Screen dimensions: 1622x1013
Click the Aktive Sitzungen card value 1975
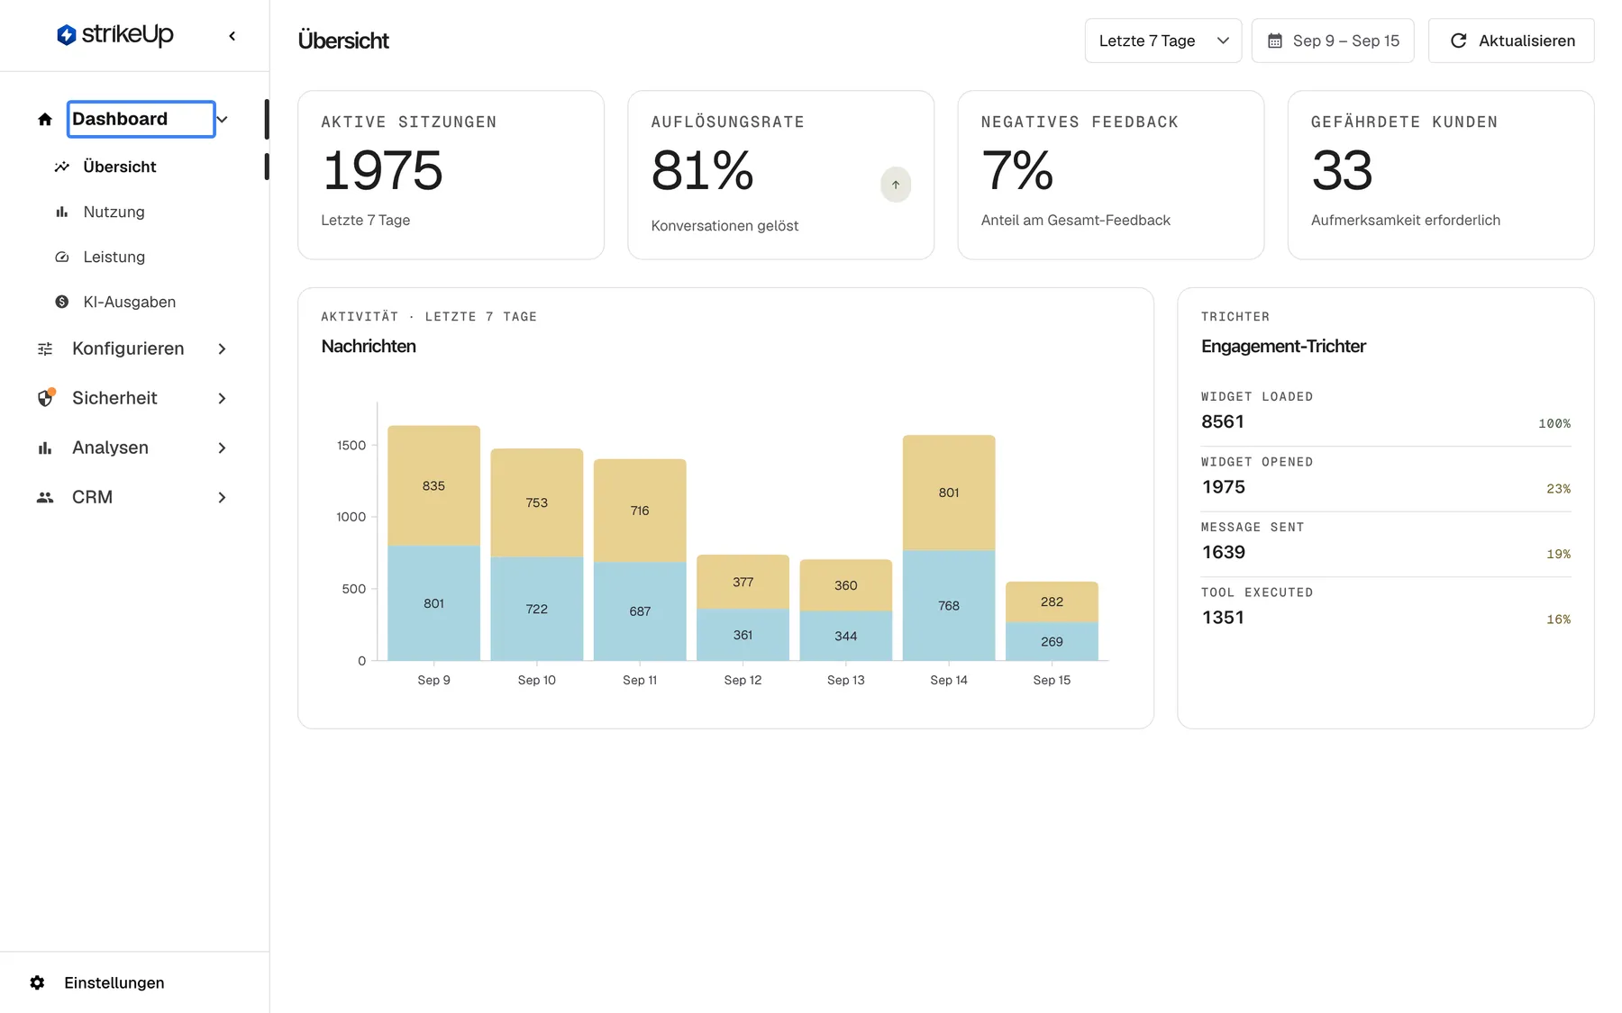[382, 170]
